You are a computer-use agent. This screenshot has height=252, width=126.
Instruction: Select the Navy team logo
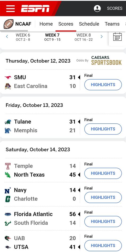click(8, 190)
